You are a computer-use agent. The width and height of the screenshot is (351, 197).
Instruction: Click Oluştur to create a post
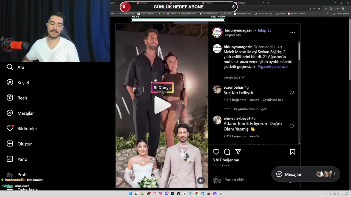(19, 144)
